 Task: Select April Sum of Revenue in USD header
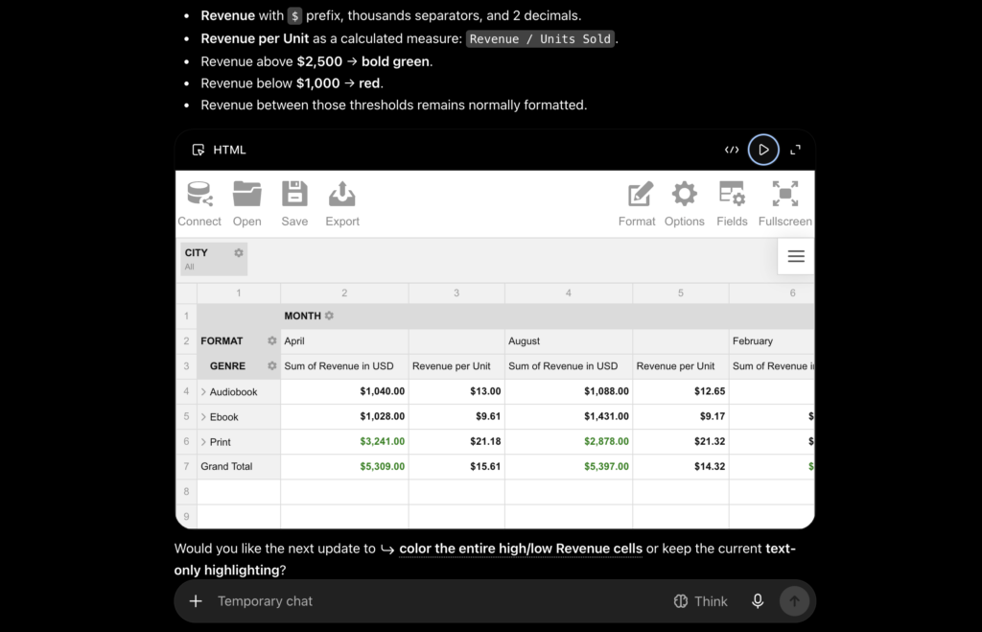(344, 366)
